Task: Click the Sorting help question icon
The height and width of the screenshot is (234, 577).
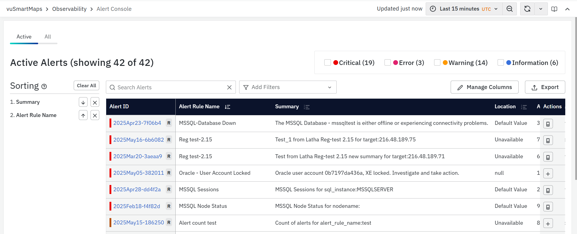Action: point(44,87)
